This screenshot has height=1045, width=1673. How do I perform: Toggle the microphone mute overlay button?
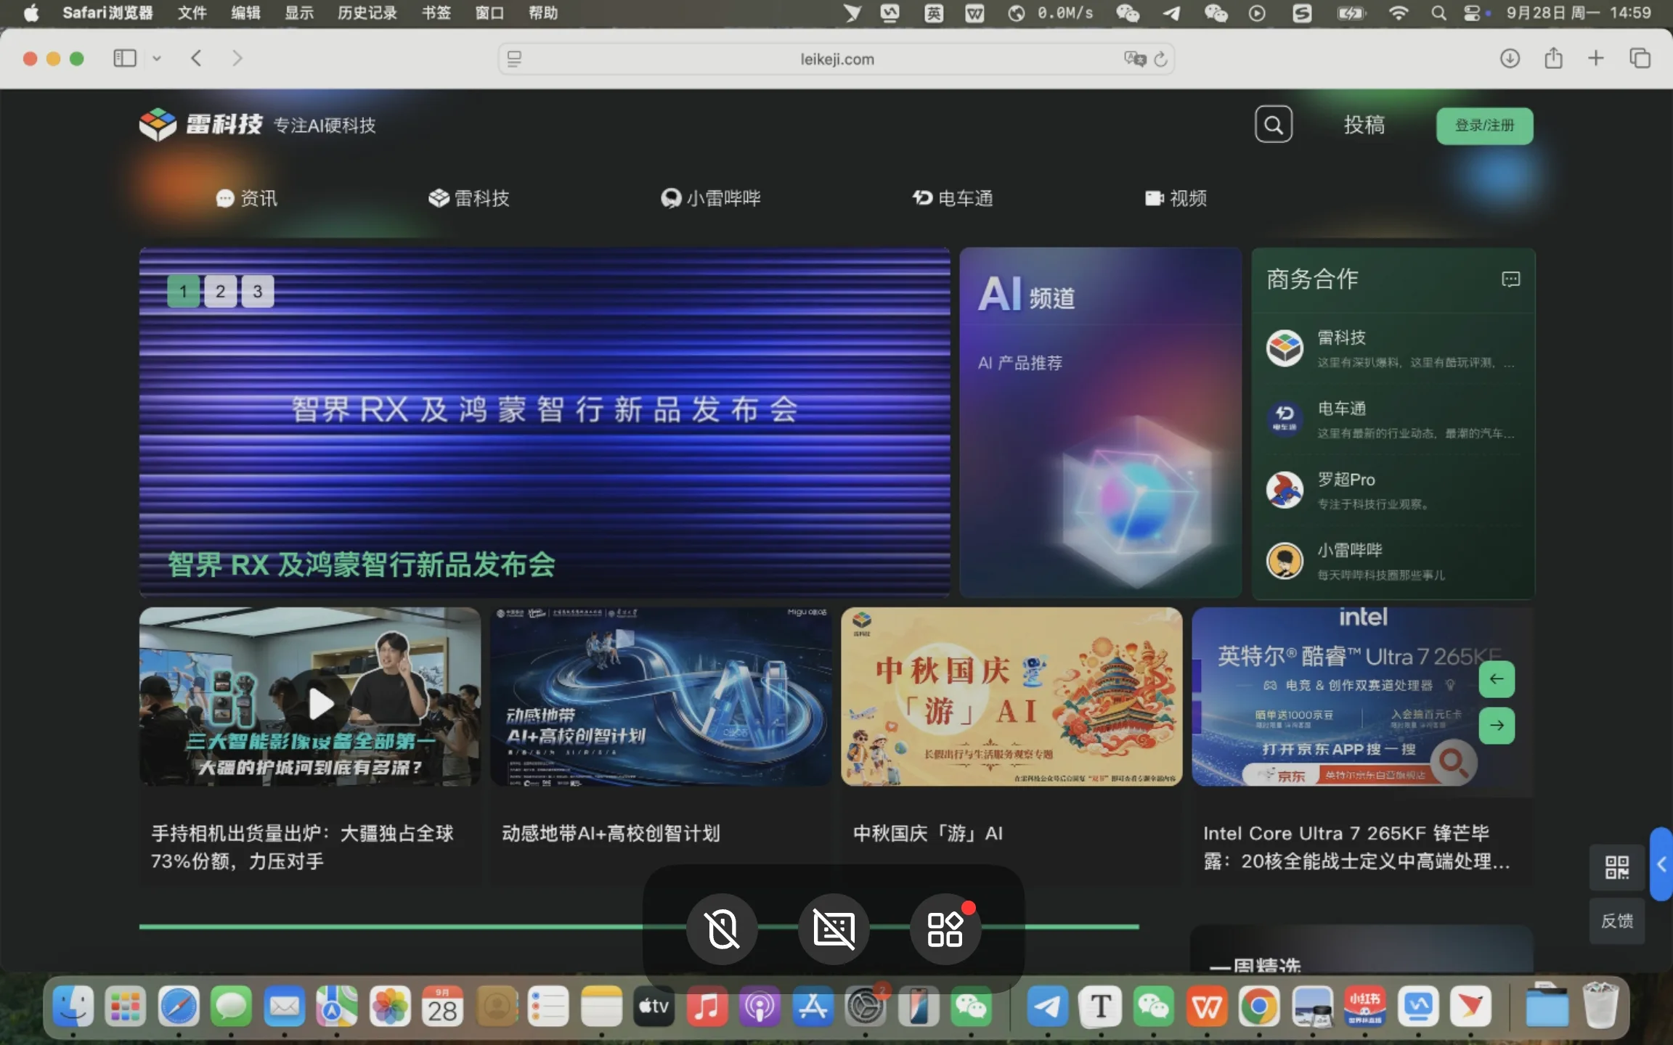click(722, 930)
